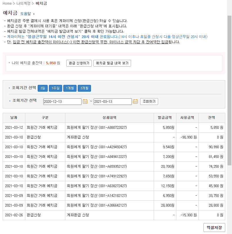Select detail text 001-A429492427
The height and width of the screenshot is (234, 232).
click(x=113, y=147)
